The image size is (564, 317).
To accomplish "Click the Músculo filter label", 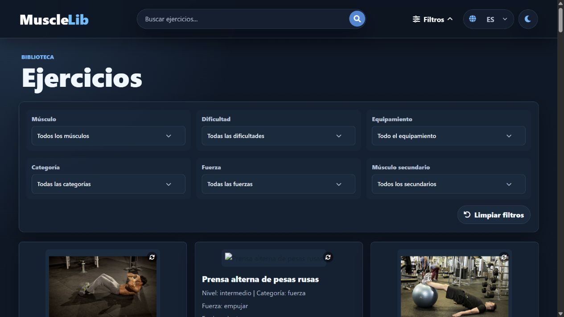I will (44, 119).
